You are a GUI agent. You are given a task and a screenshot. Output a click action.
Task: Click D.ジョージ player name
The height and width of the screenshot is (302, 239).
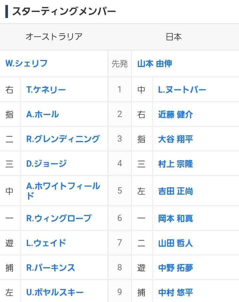coord(46,164)
